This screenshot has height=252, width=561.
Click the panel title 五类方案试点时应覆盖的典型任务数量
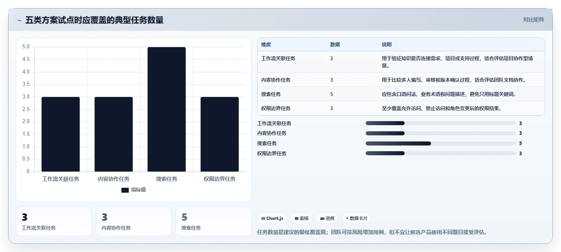click(x=94, y=20)
